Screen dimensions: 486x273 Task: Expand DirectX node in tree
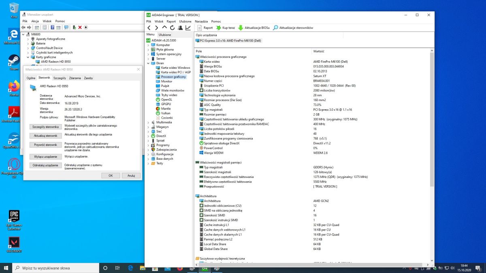148,136
